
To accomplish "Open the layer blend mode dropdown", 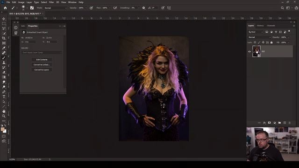I will [x=259, y=37].
